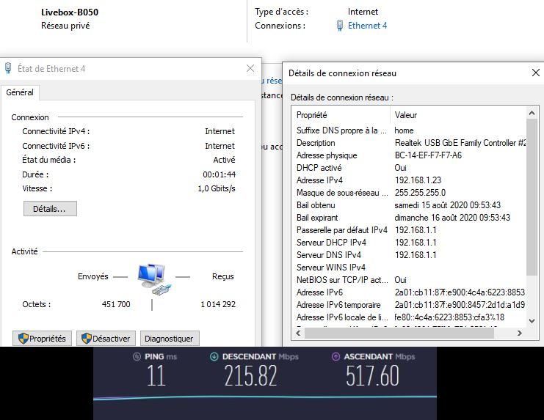Viewport: 544px width, 420px height.
Task: Click the left arrow of horizontal scrollbar
Action: [x=298, y=334]
